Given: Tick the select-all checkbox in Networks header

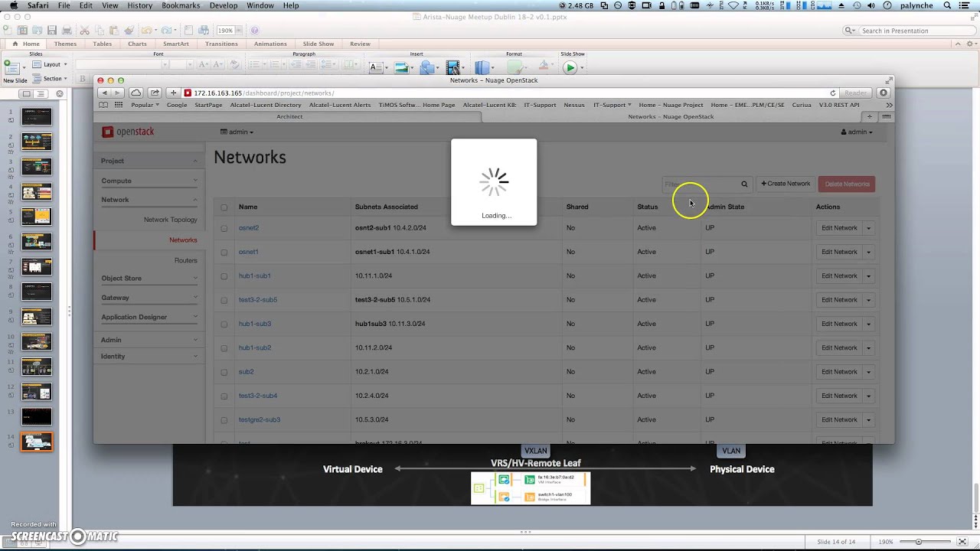Looking at the screenshot, I should click(224, 207).
